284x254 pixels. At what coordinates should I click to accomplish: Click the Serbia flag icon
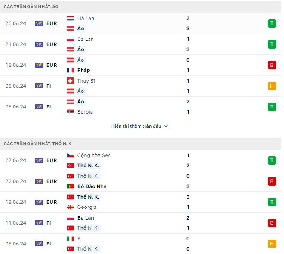click(70, 112)
